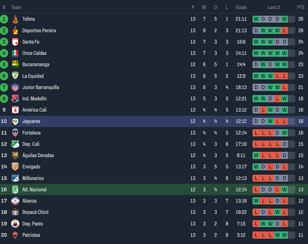This screenshot has height=244, width=308.
Task: Open the Jaguares team page link
Action: point(31,121)
